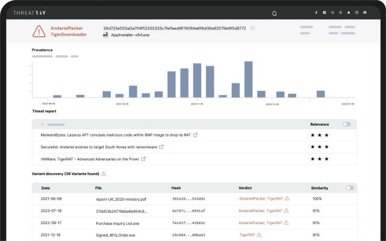Toggle the Relevance switch in Threat report
386x241 pixels.
(x=346, y=124)
